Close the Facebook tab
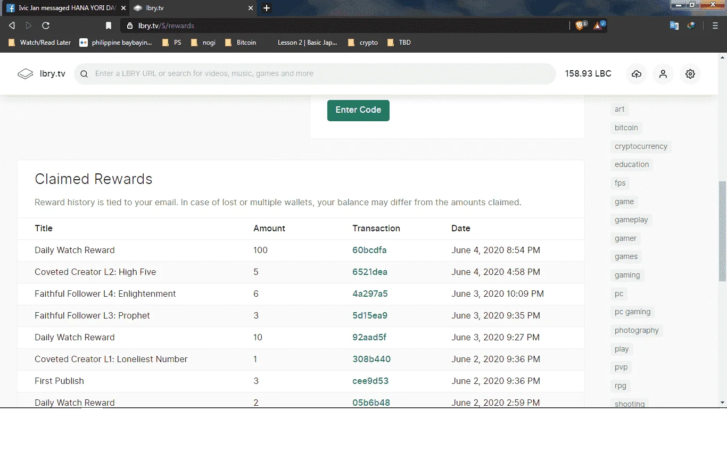 pos(123,8)
